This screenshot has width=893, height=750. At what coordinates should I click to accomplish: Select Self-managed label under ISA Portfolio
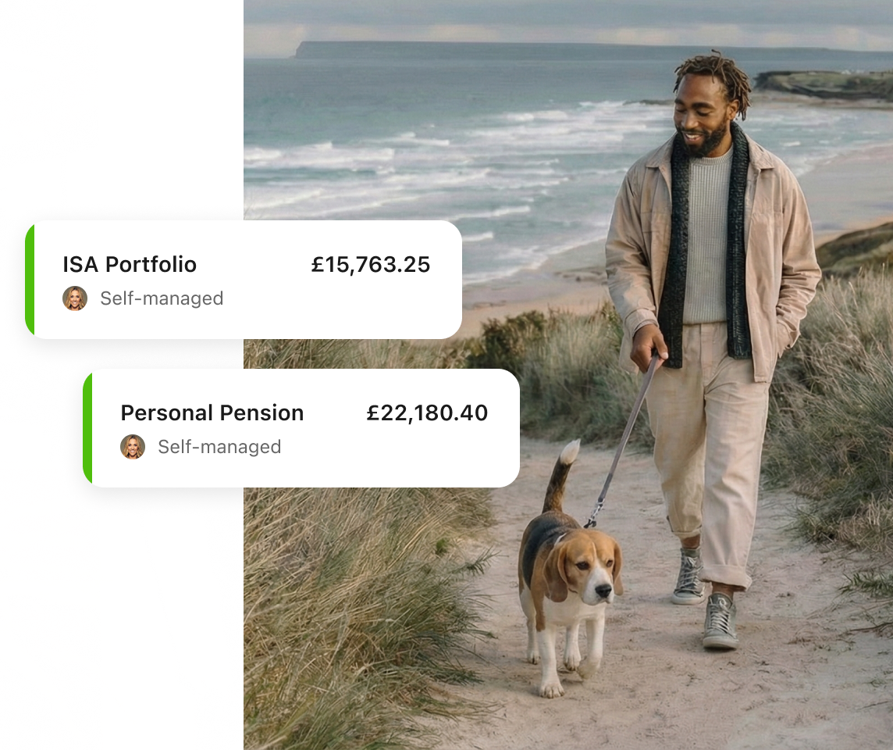coord(162,298)
